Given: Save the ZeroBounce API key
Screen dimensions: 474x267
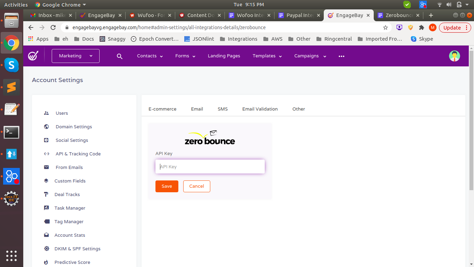Looking at the screenshot, I should [x=167, y=186].
